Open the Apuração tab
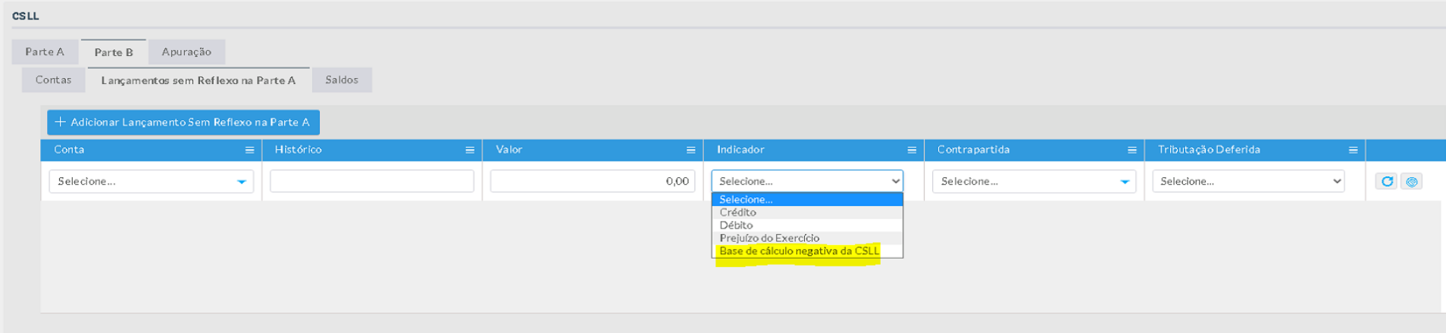This screenshot has height=333, width=1446. [x=186, y=51]
